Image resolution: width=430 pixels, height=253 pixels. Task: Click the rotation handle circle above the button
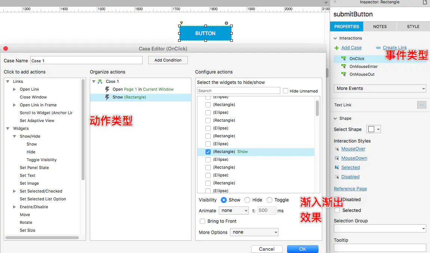(226, 23)
